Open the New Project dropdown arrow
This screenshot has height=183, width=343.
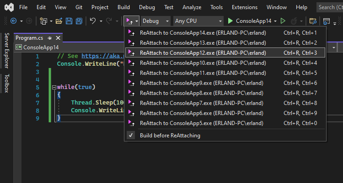[51, 21]
